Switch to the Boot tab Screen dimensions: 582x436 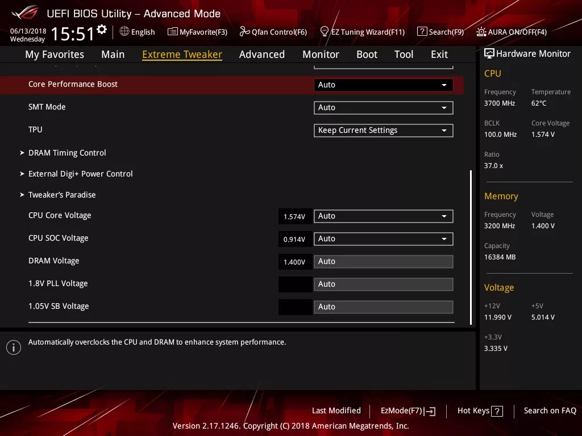coord(367,54)
